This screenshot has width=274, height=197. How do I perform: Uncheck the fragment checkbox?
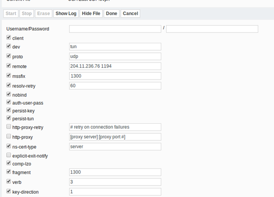[x=9, y=171]
